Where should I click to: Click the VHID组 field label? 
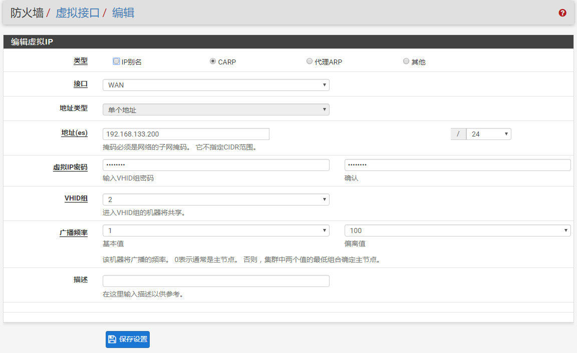point(76,198)
